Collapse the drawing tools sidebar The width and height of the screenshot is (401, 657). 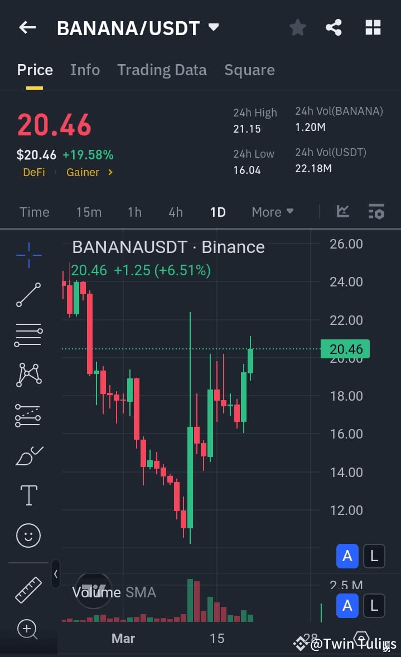[55, 575]
